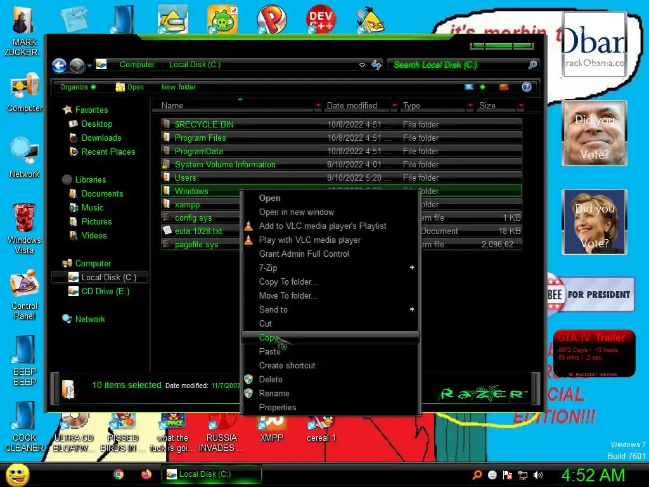Open the Help question mark icon
This screenshot has width=649, height=487.
(527, 87)
